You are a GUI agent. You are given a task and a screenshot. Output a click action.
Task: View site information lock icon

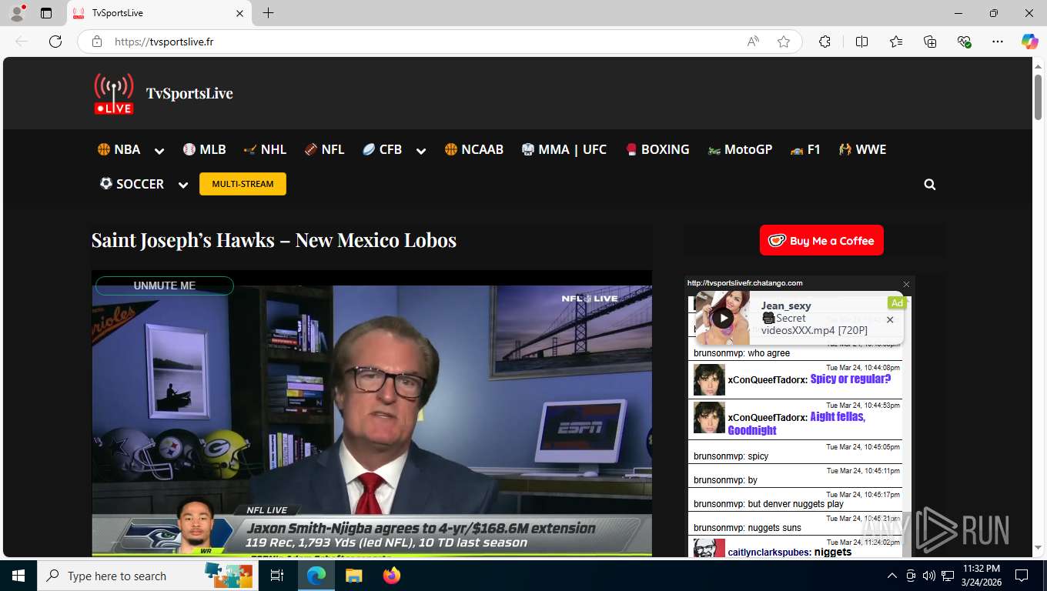pos(97,42)
